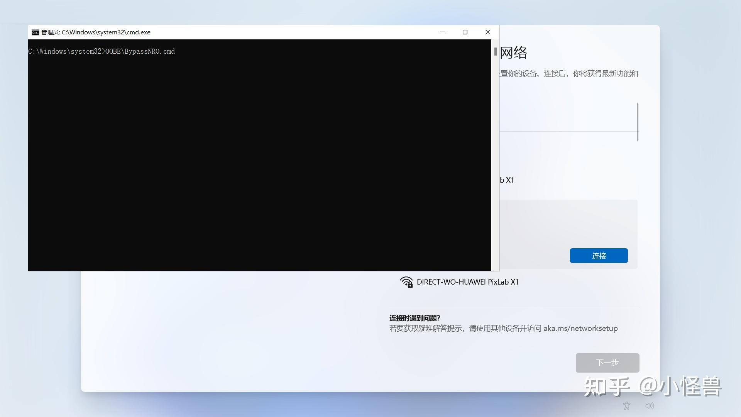741x417 pixels.
Task: Click the lock badge on the Wi-Fi signal icon
Action: (x=410, y=285)
